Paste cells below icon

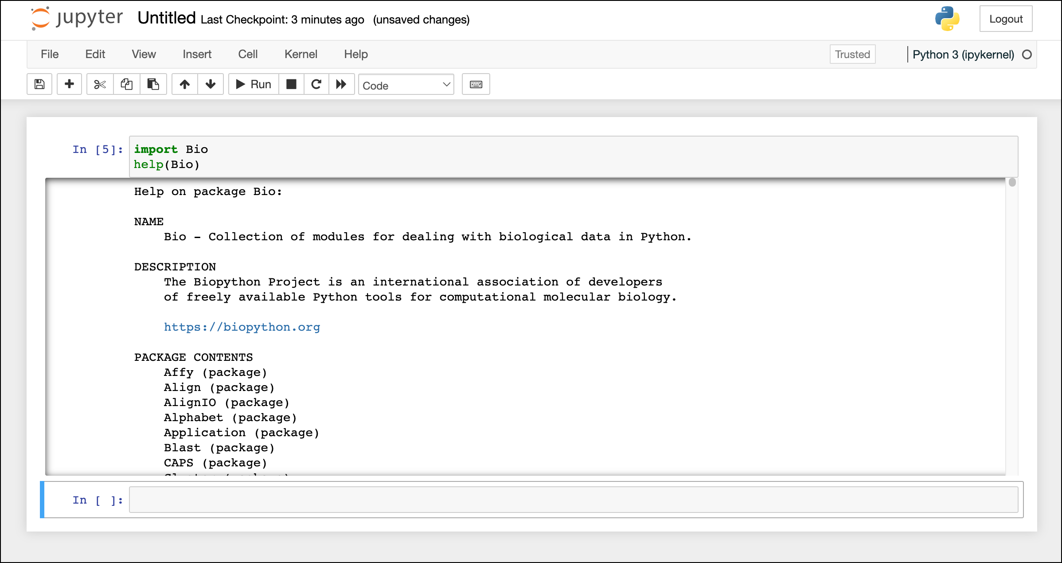coord(153,84)
